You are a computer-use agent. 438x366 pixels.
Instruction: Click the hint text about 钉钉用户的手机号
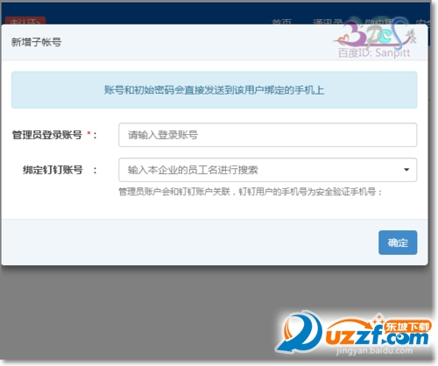click(x=250, y=192)
